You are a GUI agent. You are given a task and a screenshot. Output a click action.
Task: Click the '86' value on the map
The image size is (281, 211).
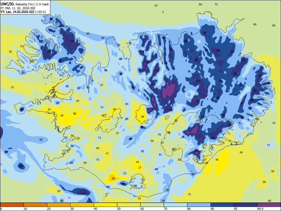click(x=103, y=38)
